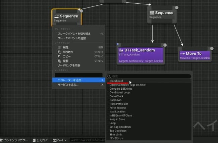The width and height of the screenshot is (218, 143).
Task: Add a Cooldown decorator
Action: (x=115, y=100)
